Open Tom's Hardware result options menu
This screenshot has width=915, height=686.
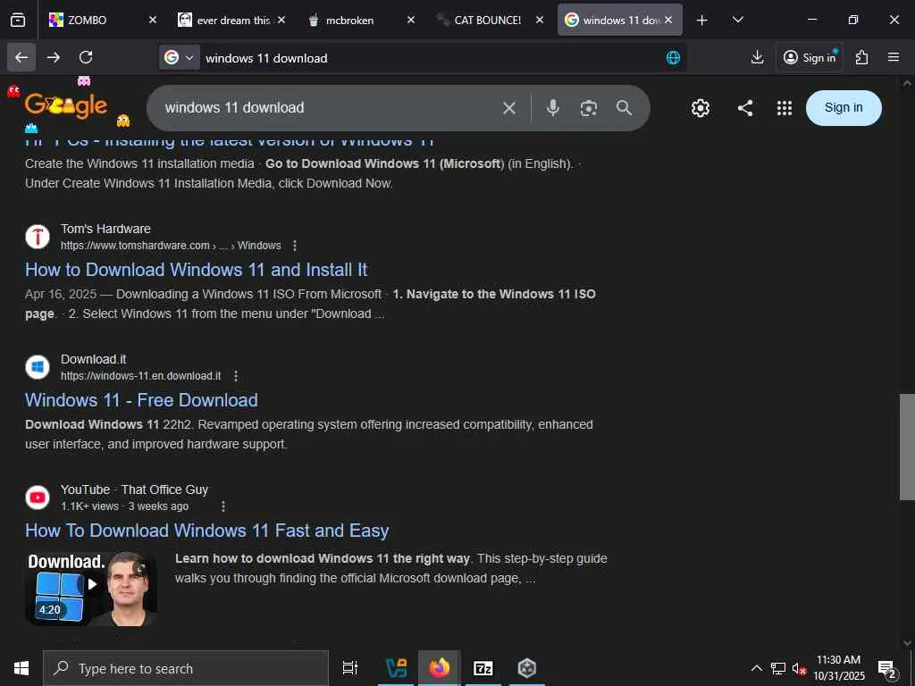pos(295,246)
